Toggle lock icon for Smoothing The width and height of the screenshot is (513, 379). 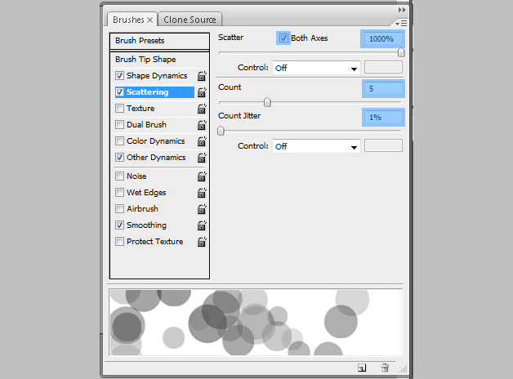pyautogui.click(x=202, y=225)
